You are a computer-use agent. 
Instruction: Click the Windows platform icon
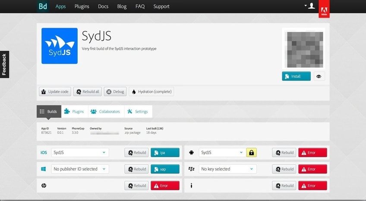[x=44, y=169]
